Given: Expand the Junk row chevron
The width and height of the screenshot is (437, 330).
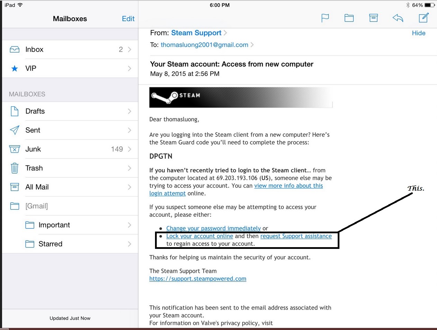Looking at the screenshot, I should coord(129,149).
